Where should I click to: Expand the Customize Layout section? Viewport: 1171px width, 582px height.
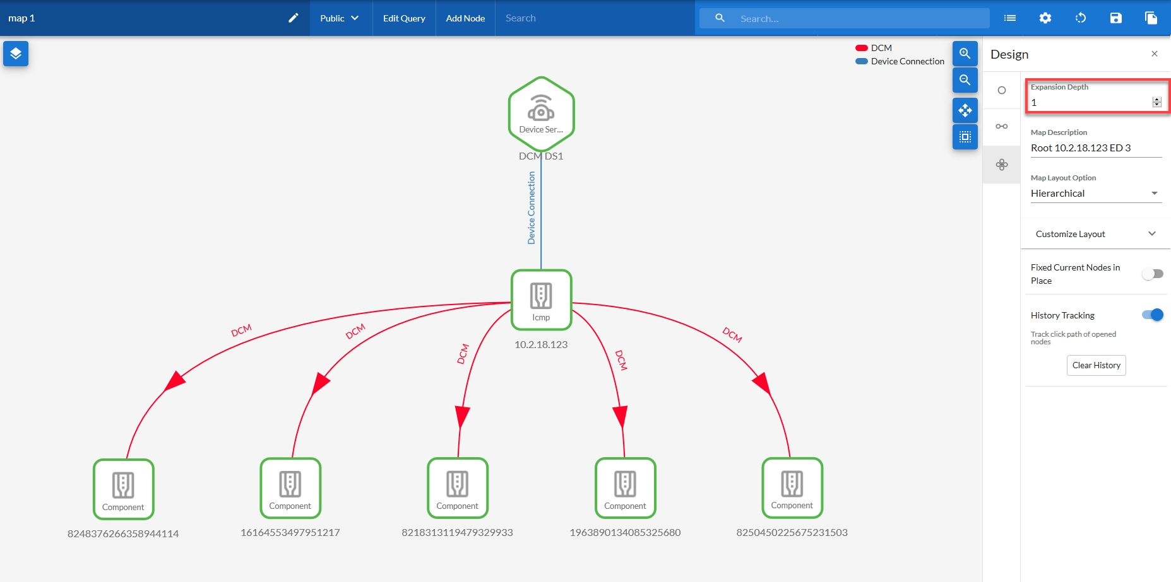click(1095, 234)
